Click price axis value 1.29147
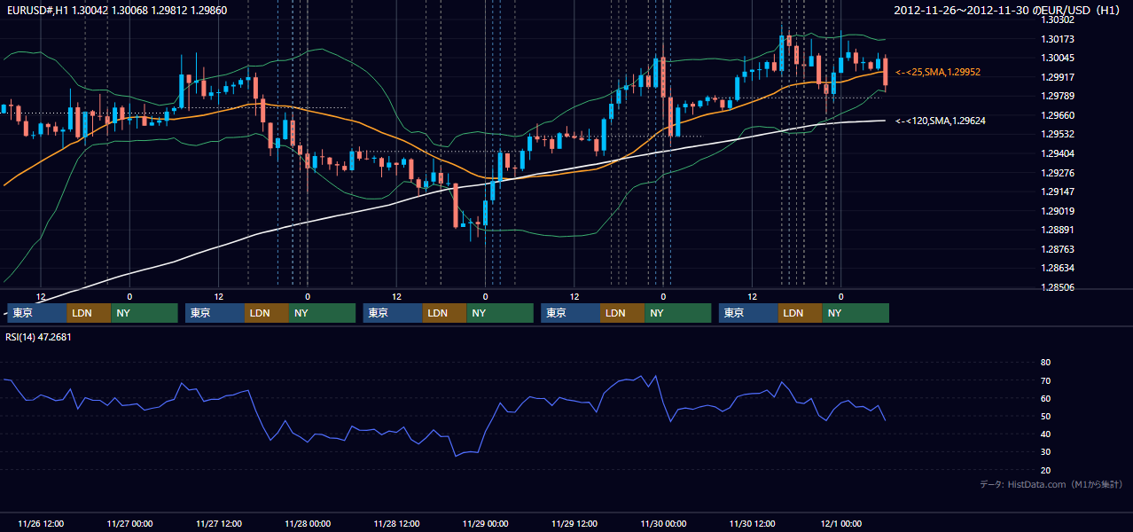The width and height of the screenshot is (1133, 532). pyautogui.click(x=1058, y=192)
